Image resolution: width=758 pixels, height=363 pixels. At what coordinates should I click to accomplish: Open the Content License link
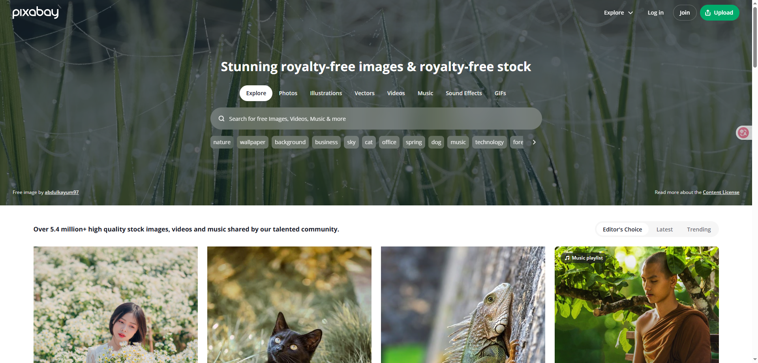[x=721, y=192]
